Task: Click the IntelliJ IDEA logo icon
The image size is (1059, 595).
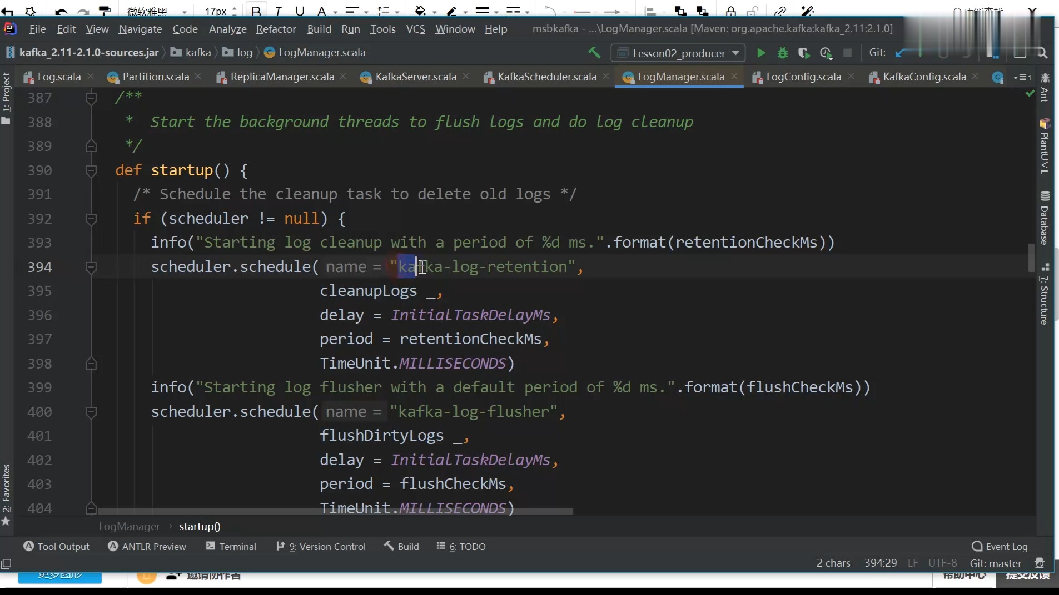Action: coord(11,29)
